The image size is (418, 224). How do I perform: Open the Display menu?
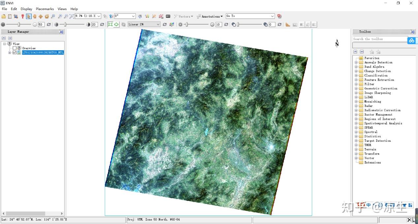[x=26, y=9]
